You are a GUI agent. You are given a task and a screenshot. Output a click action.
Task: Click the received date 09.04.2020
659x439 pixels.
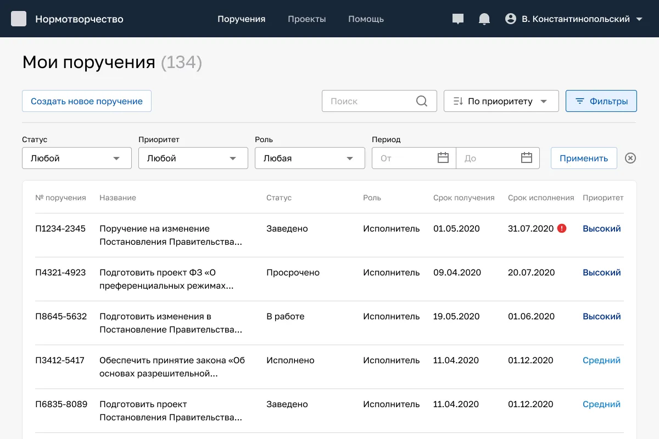pyautogui.click(x=457, y=272)
